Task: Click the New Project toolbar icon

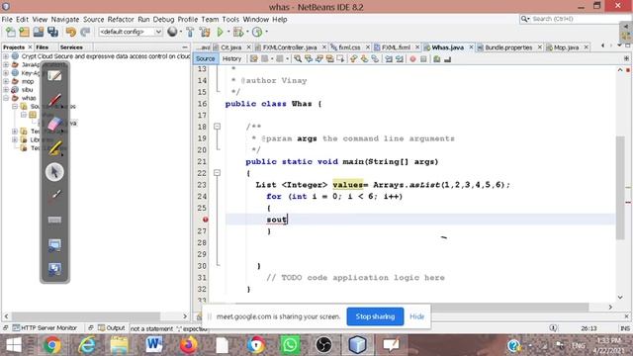Action: pos(24,32)
